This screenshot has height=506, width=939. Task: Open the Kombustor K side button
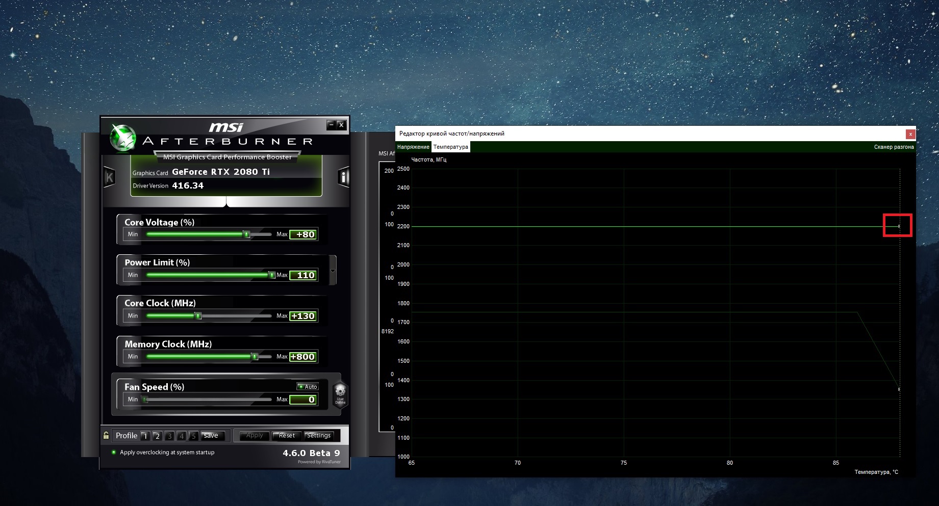click(109, 177)
